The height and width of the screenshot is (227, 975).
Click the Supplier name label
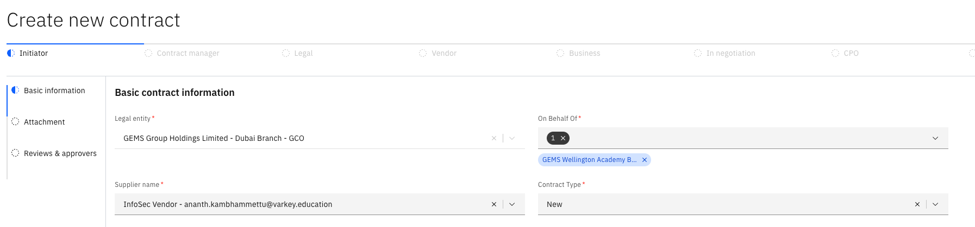[137, 185]
